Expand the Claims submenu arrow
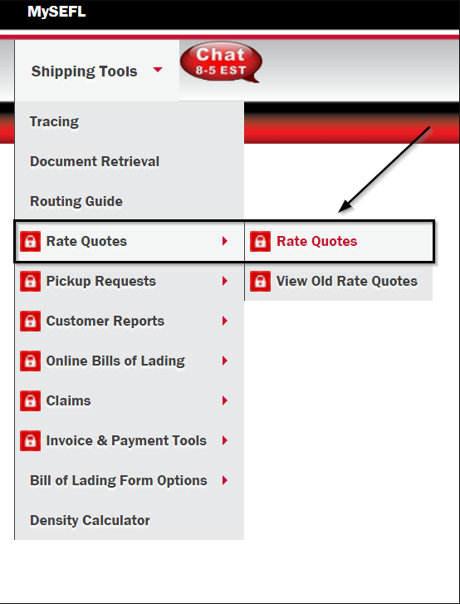Screen dimensions: 460x604 point(225,401)
